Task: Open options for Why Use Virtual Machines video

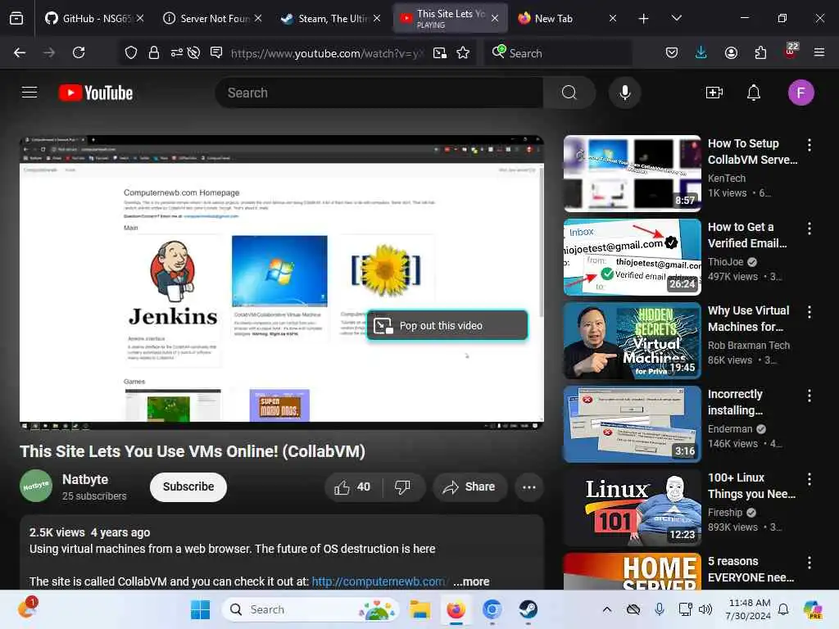Action: click(809, 312)
